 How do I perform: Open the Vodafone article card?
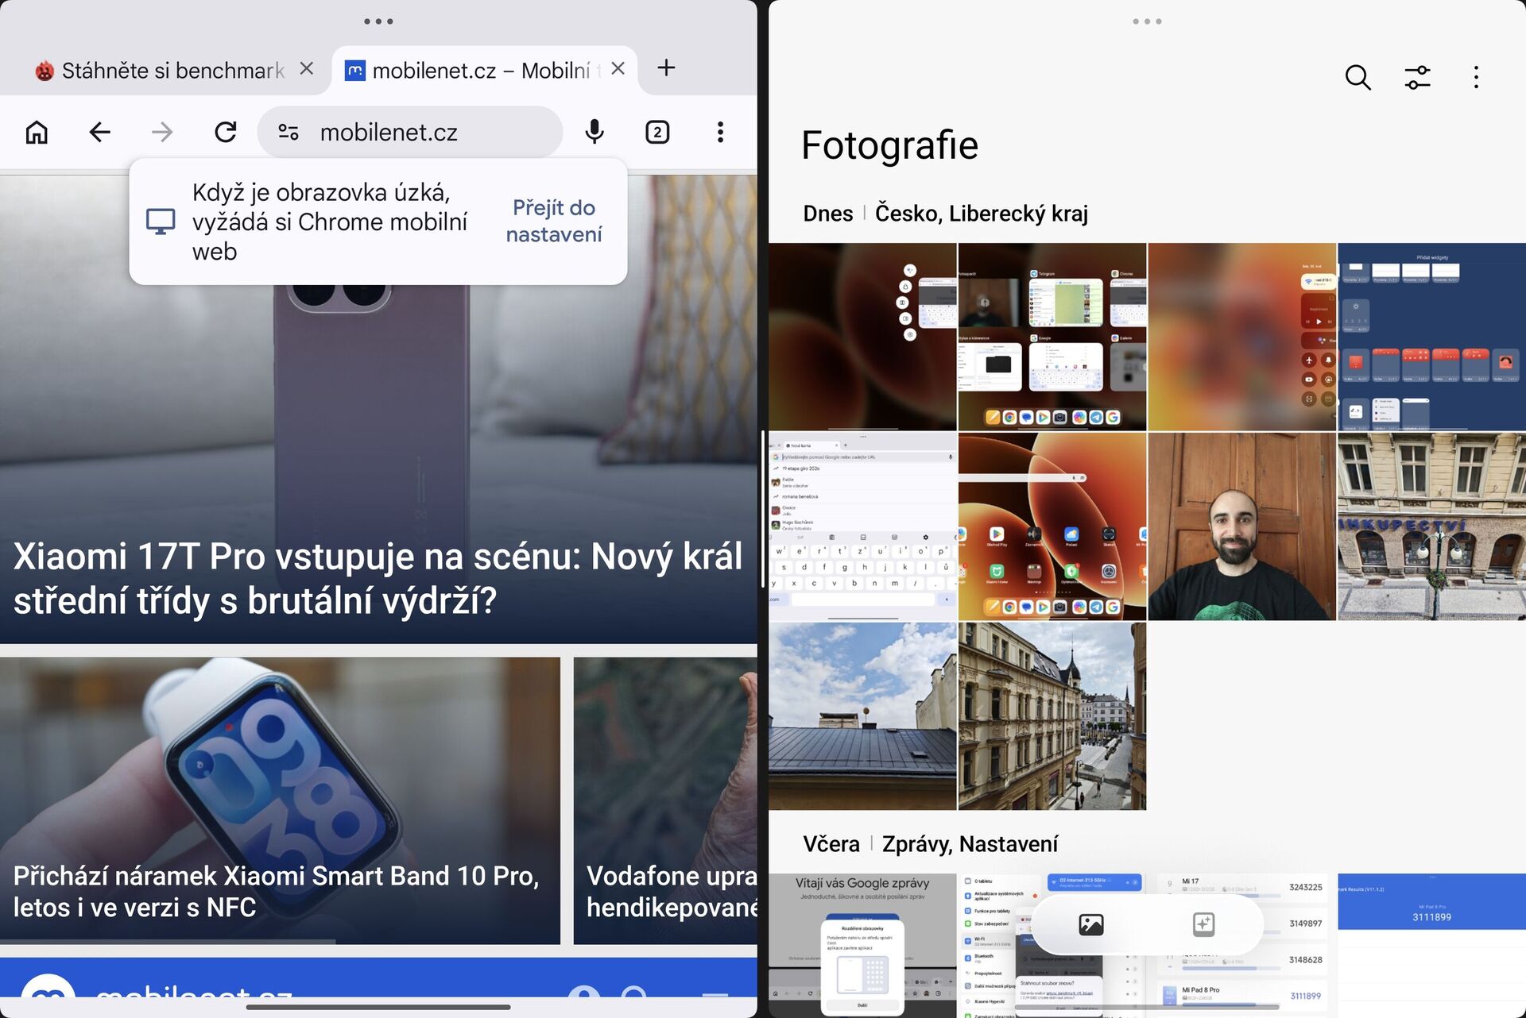pos(665,800)
